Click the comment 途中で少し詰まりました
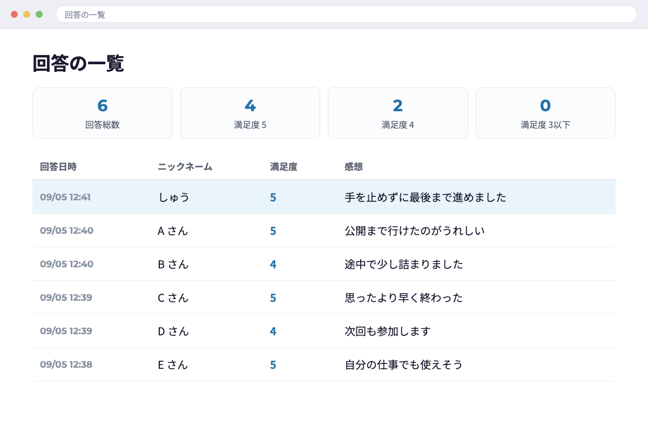 coord(404,264)
